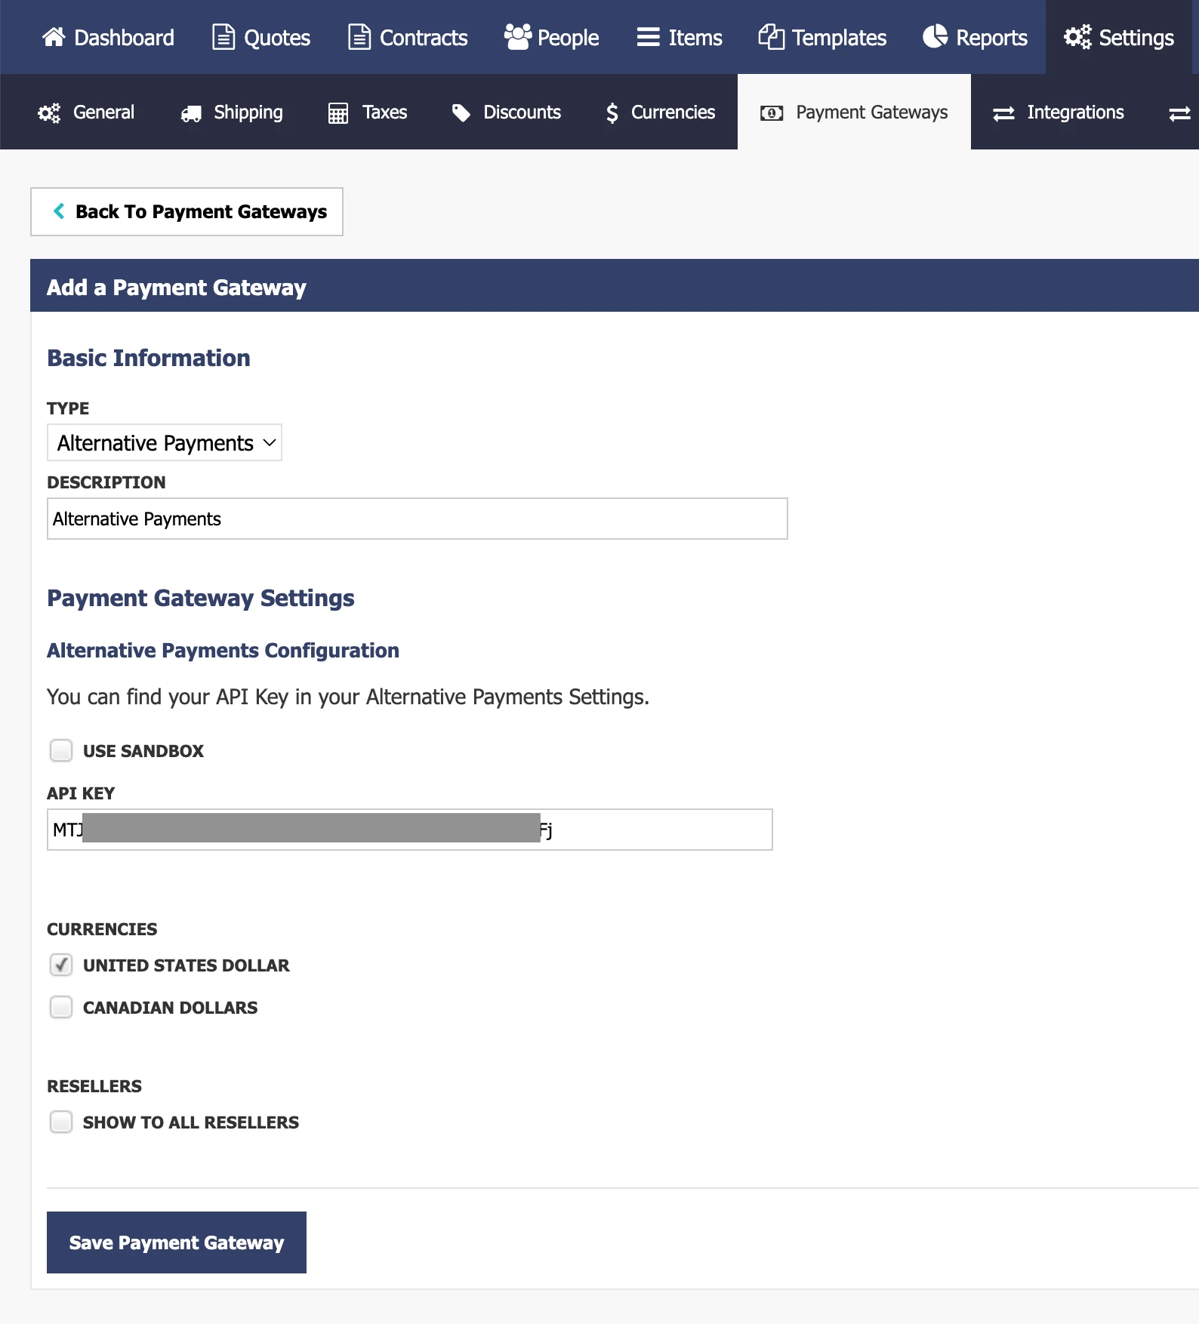Select the Payment Gateways tab
The height and width of the screenshot is (1324, 1199).
tap(854, 112)
